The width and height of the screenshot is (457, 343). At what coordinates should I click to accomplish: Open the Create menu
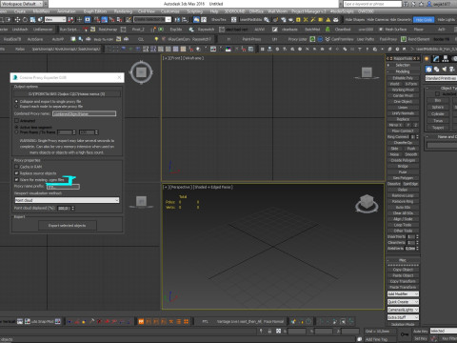tap(20, 11)
